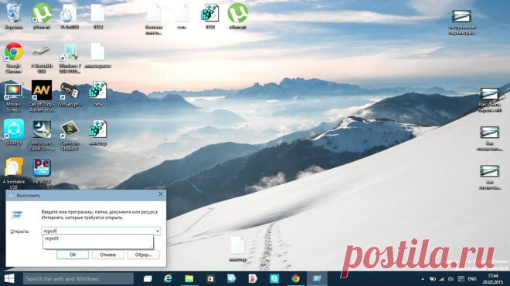Launch Internet Explorer from the taskbar
This screenshot has height=286, width=510.
168,278
